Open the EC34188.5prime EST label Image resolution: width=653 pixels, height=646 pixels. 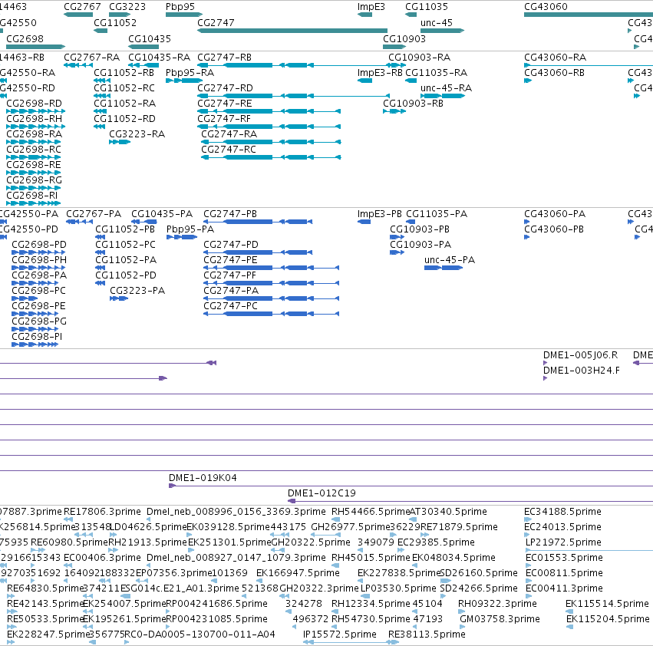[562, 512]
